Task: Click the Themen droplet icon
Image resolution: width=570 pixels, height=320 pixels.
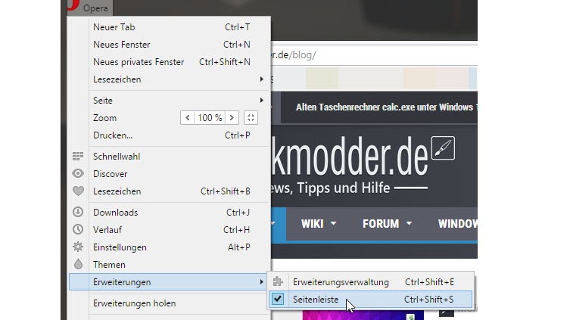Action: coord(78,264)
